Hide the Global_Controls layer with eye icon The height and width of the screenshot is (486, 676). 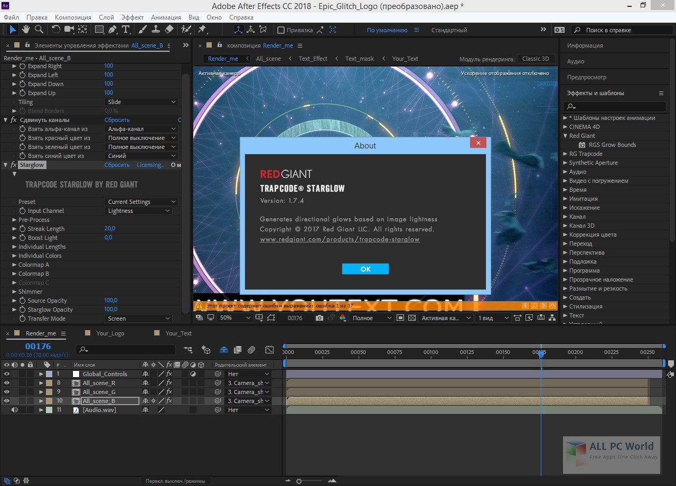pyautogui.click(x=7, y=374)
